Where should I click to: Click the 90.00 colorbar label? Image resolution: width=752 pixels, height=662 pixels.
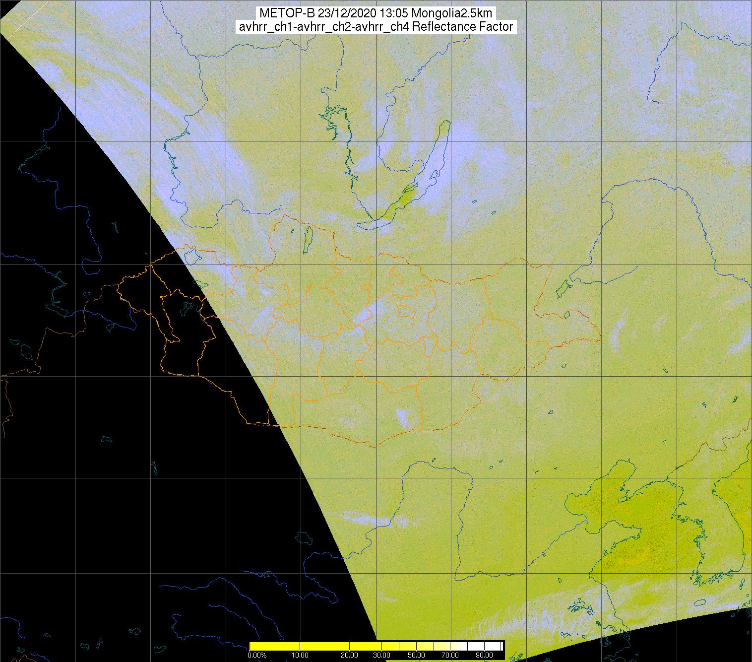484,655
